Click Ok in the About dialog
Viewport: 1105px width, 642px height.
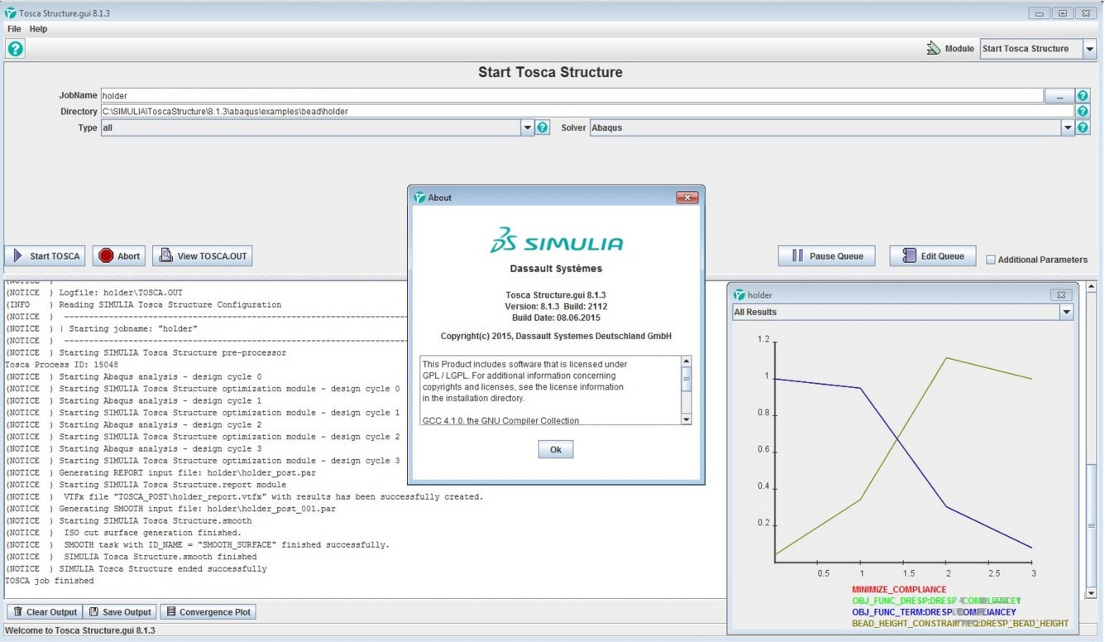(x=555, y=449)
